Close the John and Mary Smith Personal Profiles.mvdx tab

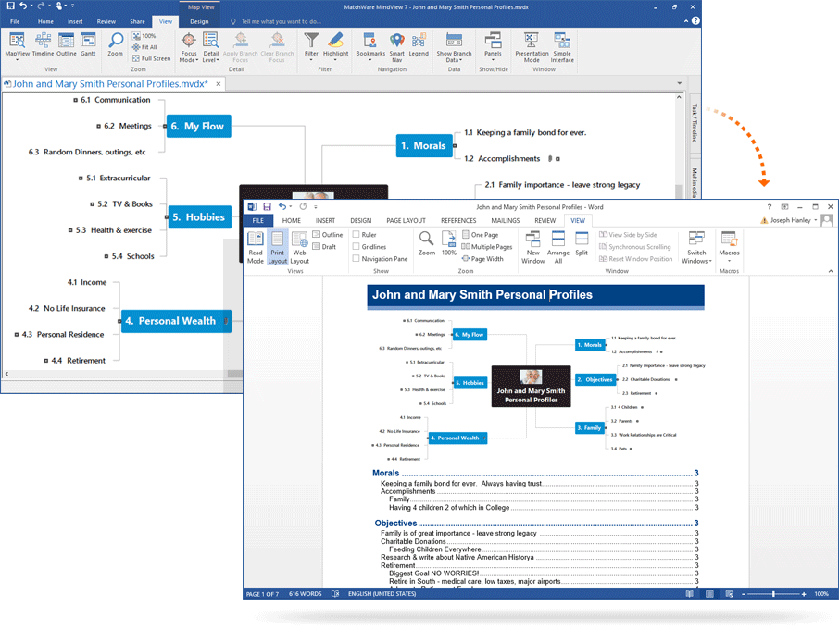(x=219, y=84)
